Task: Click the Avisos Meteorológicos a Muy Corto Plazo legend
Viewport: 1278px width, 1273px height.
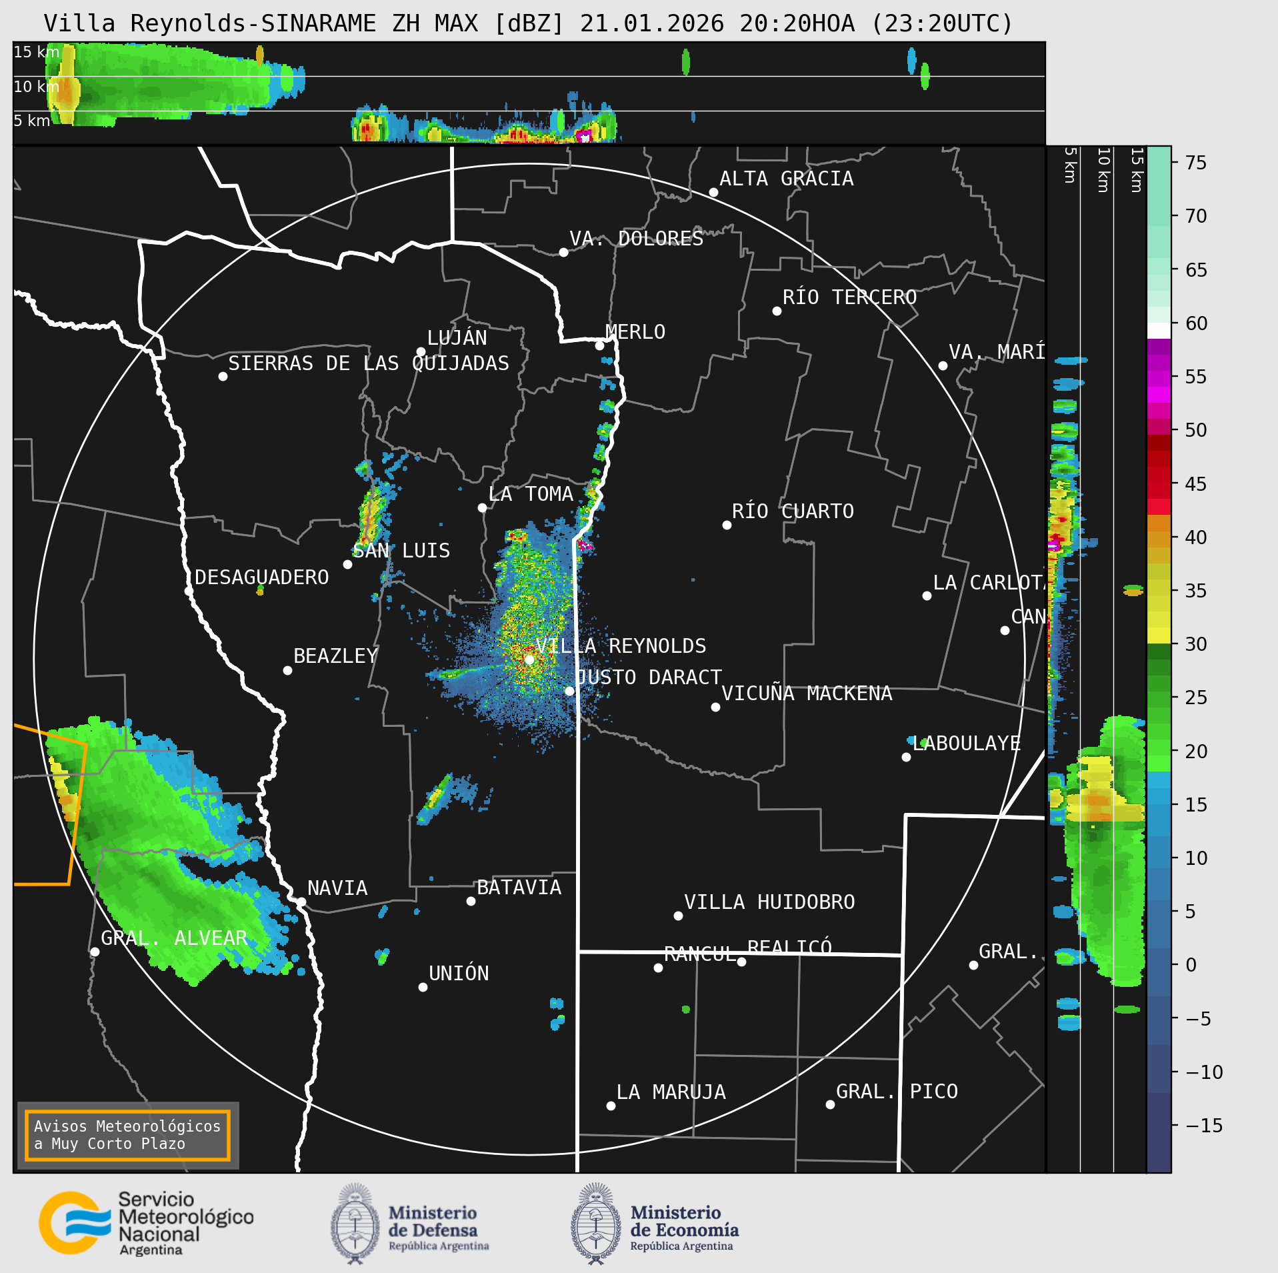Action: pos(127,1135)
